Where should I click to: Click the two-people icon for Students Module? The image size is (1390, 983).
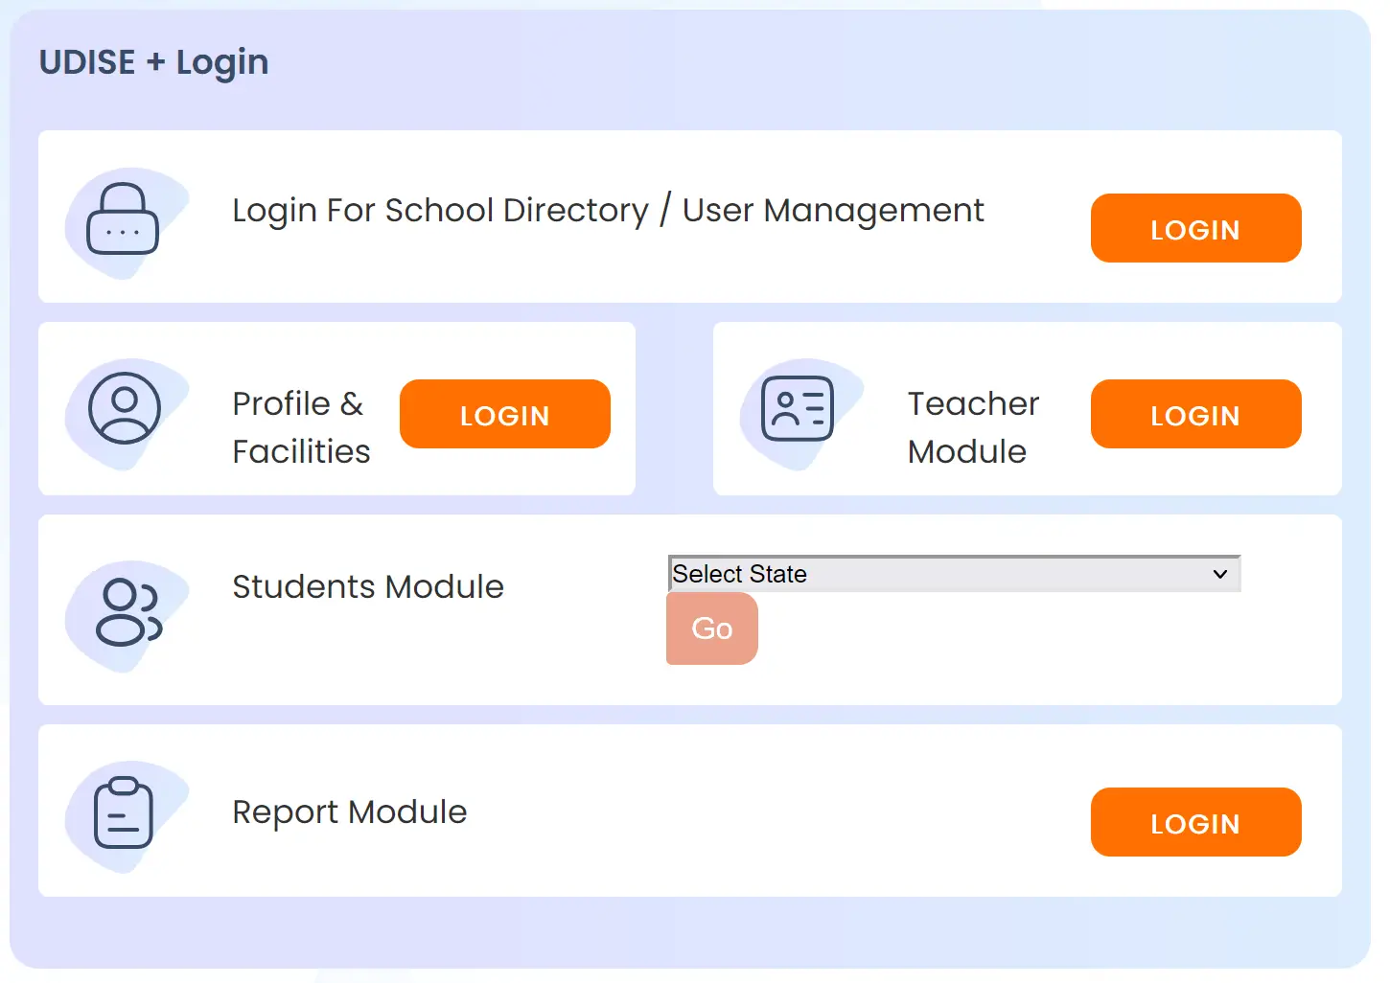[128, 612]
